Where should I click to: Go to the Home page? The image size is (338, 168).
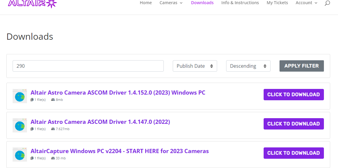146,3
